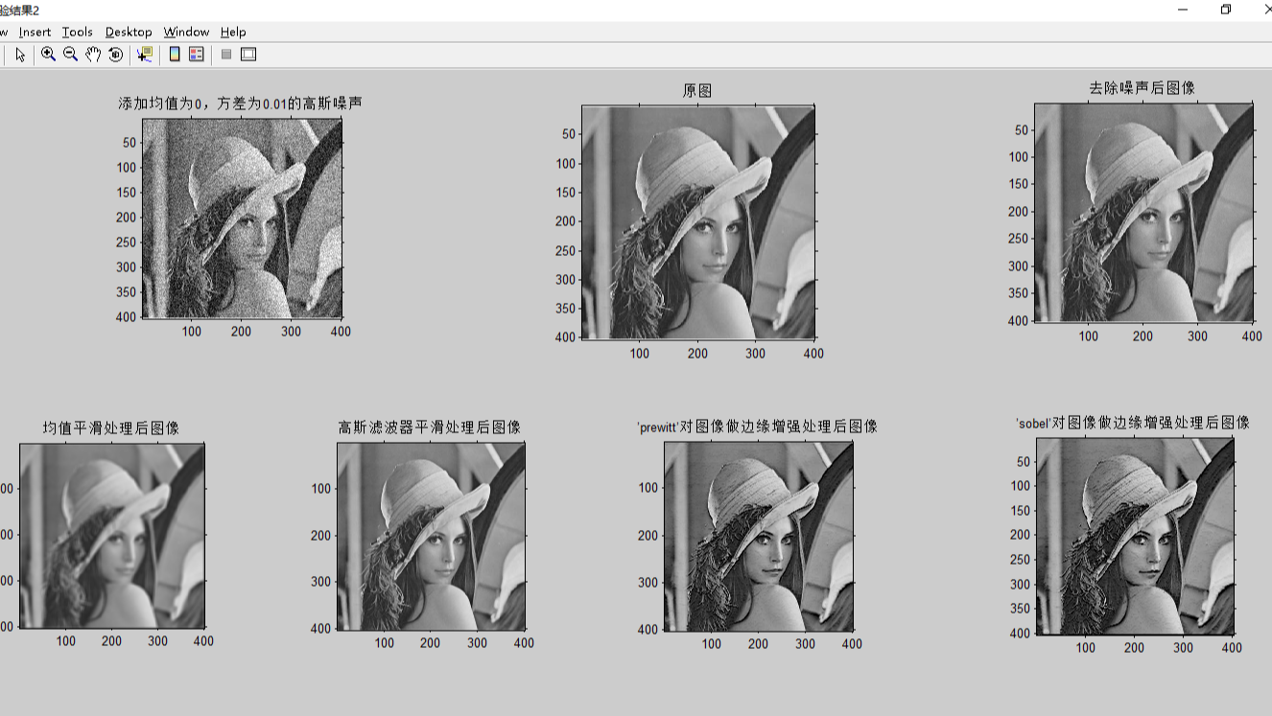Enable the Rotate 3D tool
Screen dimensions: 1272x716
click(116, 55)
